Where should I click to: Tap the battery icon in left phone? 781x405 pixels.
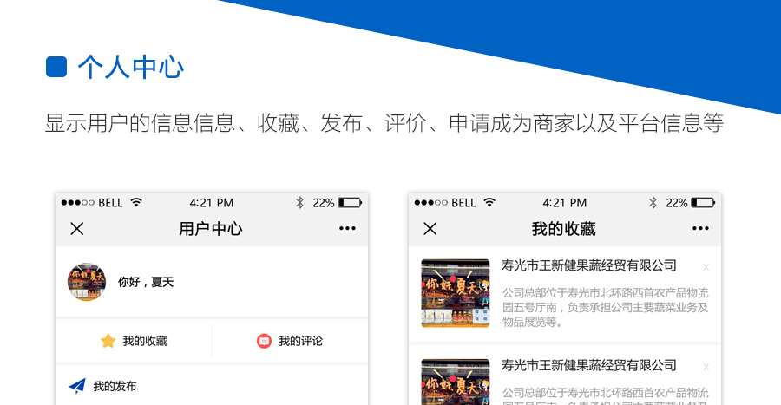(350, 203)
